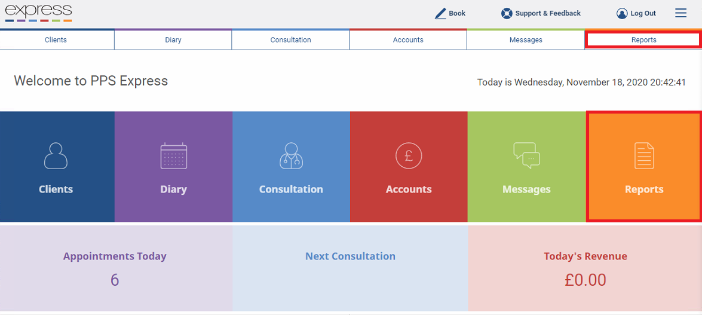Click the Messages speech bubbles icon
The width and height of the screenshot is (702, 315).
tap(526, 156)
